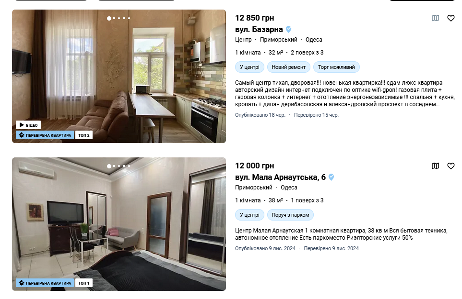Click ТОП 2 badge on first photo
Viewport: 462px width, 299px height.
pos(84,135)
